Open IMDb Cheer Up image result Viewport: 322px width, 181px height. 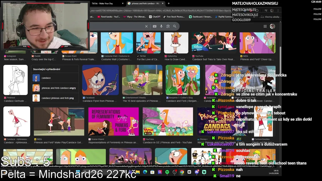click(257, 43)
